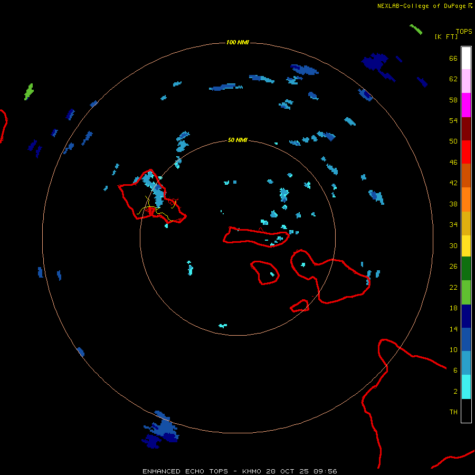This screenshot has width=475, height=475.
Task: Click the [K FT] units label
Action: coord(446,36)
